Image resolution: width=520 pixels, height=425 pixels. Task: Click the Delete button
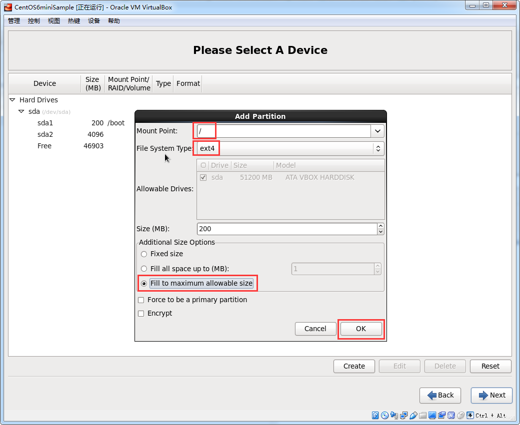coord(445,367)
